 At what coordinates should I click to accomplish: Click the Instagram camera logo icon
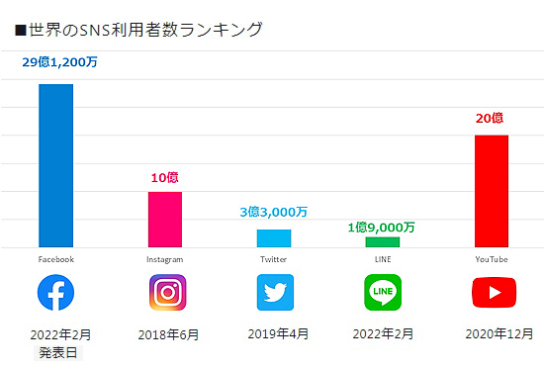coord(168,292)
